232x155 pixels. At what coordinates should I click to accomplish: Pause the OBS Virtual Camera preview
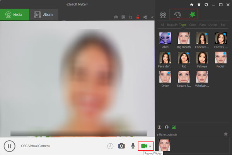coord(9,146)
